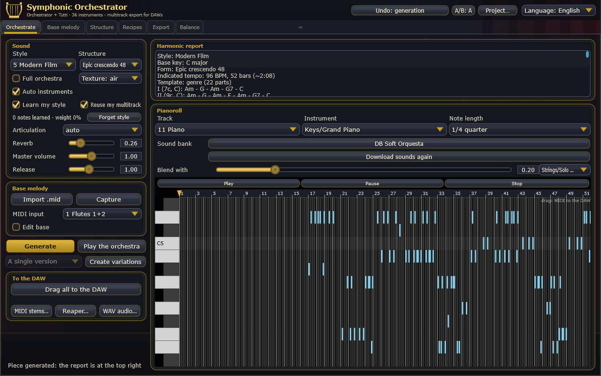The width and height of the screenshot is (601, 376).
Task: Toggle the Full orchestra checkbox
Action: click(x=16, y=78)
